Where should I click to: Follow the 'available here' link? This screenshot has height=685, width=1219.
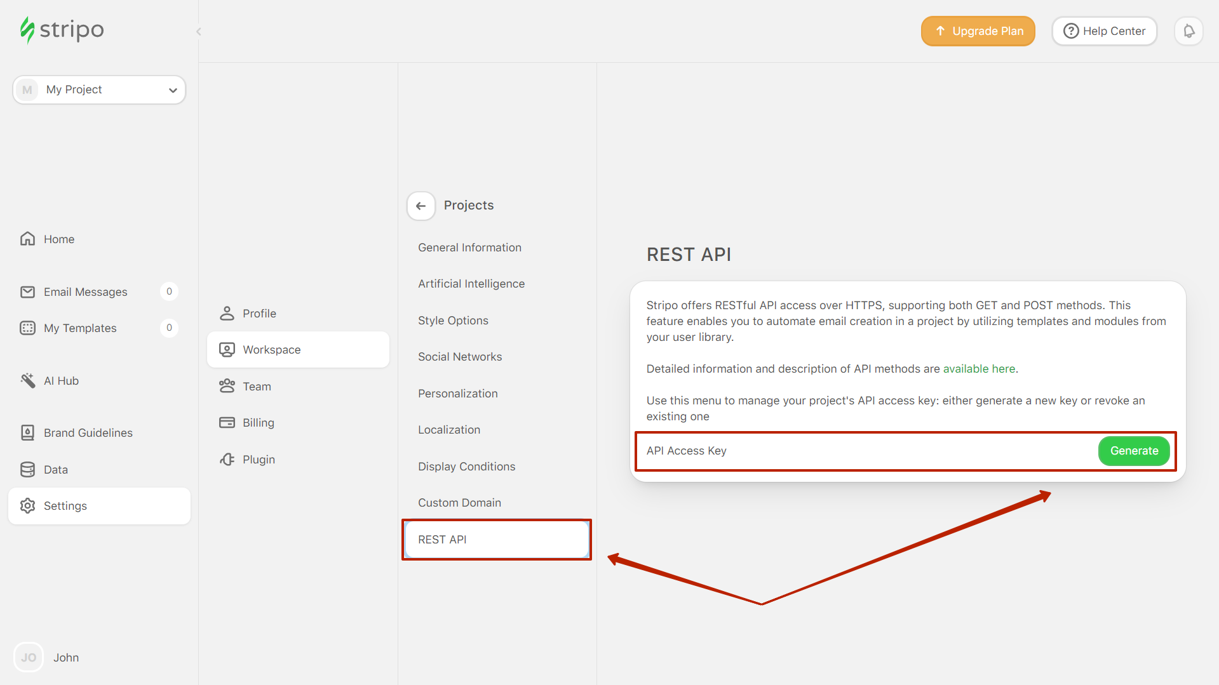pyautogui.click(x=978, y=369)
